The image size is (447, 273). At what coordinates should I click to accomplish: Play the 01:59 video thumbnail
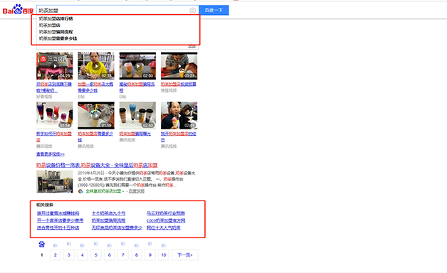(96, 115)
